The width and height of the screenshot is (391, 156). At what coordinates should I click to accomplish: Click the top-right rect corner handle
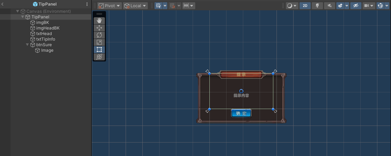coord(273,73)
